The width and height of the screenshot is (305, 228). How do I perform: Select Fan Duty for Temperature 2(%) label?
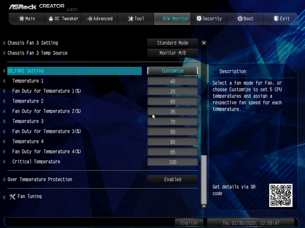pos(46,111)
